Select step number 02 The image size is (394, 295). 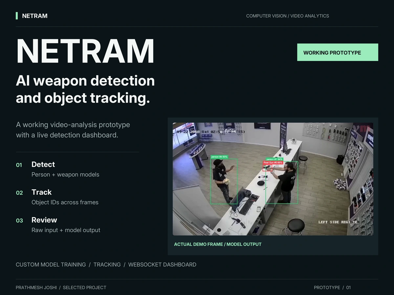[19, 193]
